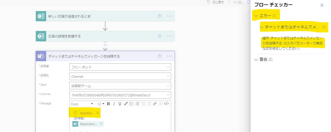
Task: Click the Teams icon on the message posting action
Action: (x=41, y=56)
